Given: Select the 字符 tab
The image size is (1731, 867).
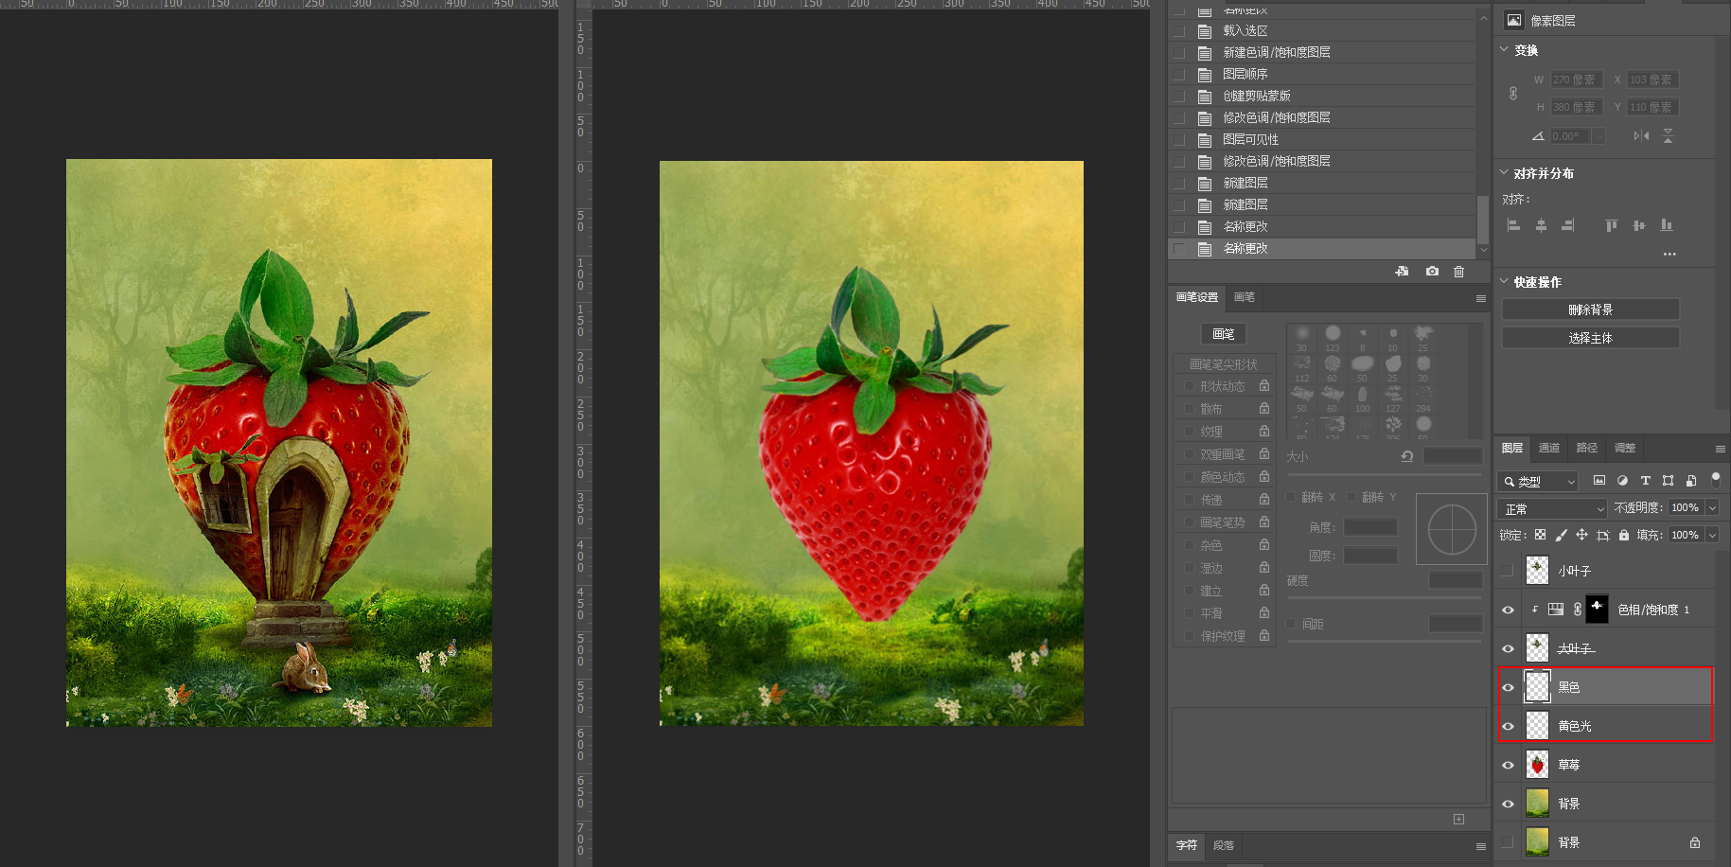Looking at the screenshot, I should [1187, 845].
